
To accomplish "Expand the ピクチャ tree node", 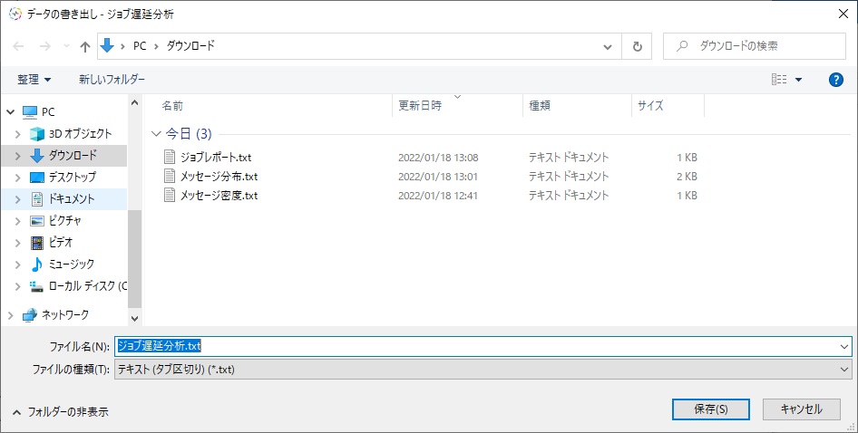I will (17, 221).
